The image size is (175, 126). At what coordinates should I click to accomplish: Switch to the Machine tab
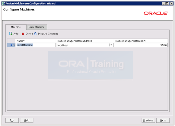coord(16,27)
